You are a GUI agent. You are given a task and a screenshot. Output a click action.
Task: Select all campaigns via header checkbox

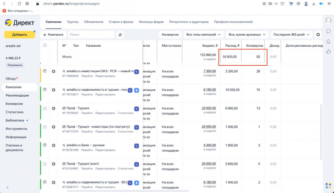click(x=45, y=45)
